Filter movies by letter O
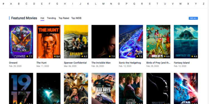Screen dimensions: 209x104 [x=119, y=4]
